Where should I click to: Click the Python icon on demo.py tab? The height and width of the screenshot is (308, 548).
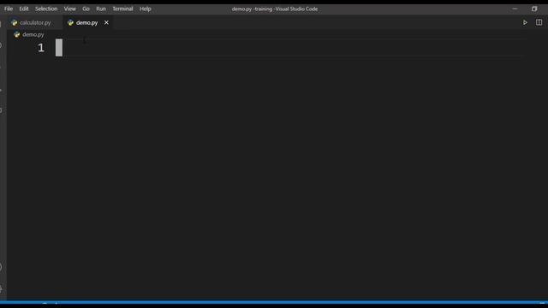(x=70, y=23)
